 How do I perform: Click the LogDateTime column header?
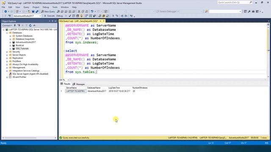pos(114,88)
